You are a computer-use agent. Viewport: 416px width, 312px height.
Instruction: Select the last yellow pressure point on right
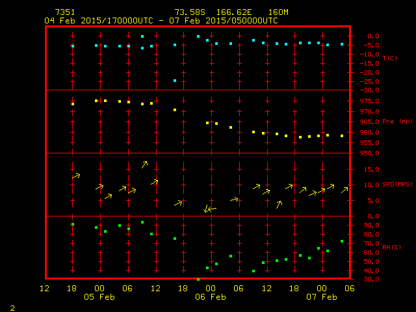(x=342, y=136)
